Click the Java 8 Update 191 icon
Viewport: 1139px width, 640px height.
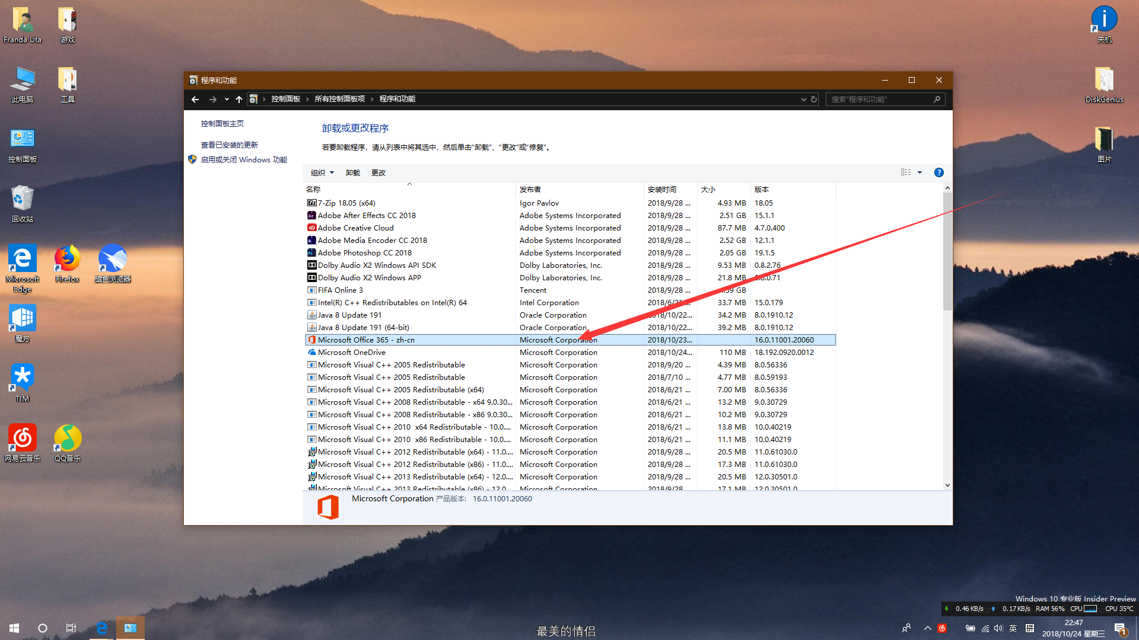click(x=311, y=315)
